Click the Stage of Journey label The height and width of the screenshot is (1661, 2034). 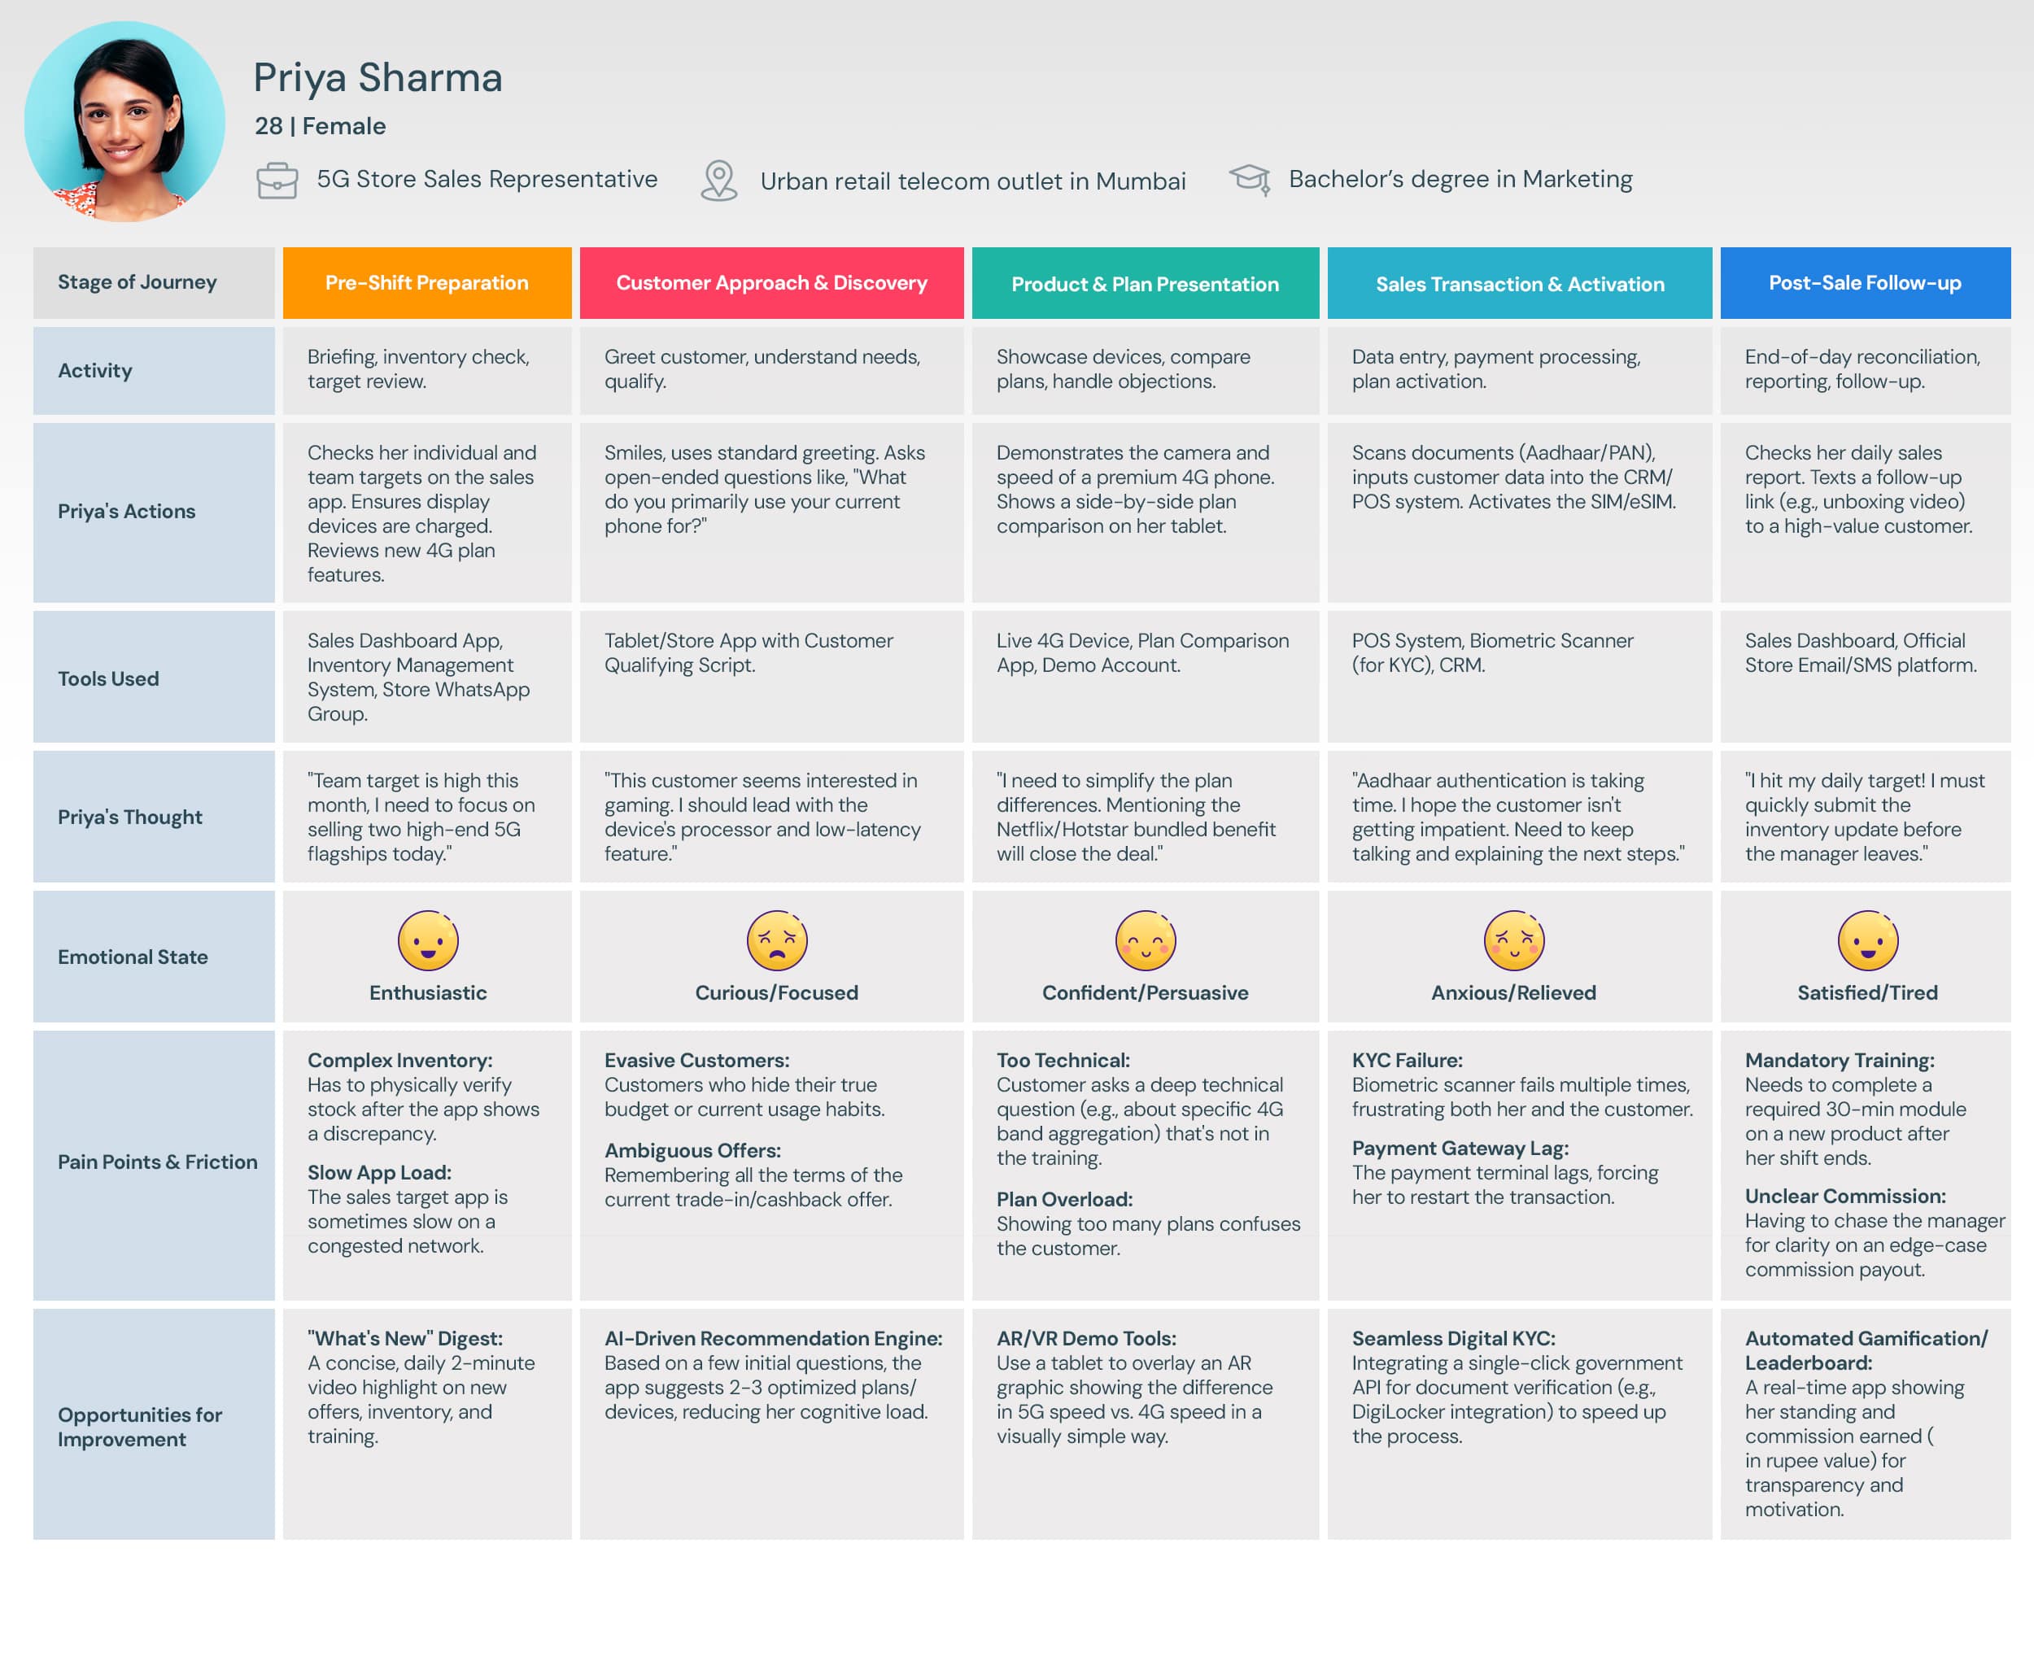(137, 282)
